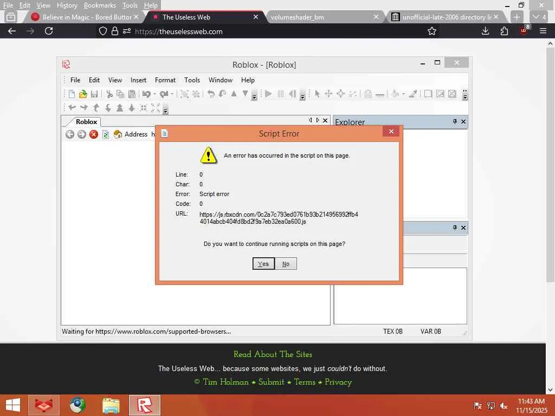
Task: Open the Privacy link in footer
Action: (x=338, y=382)
